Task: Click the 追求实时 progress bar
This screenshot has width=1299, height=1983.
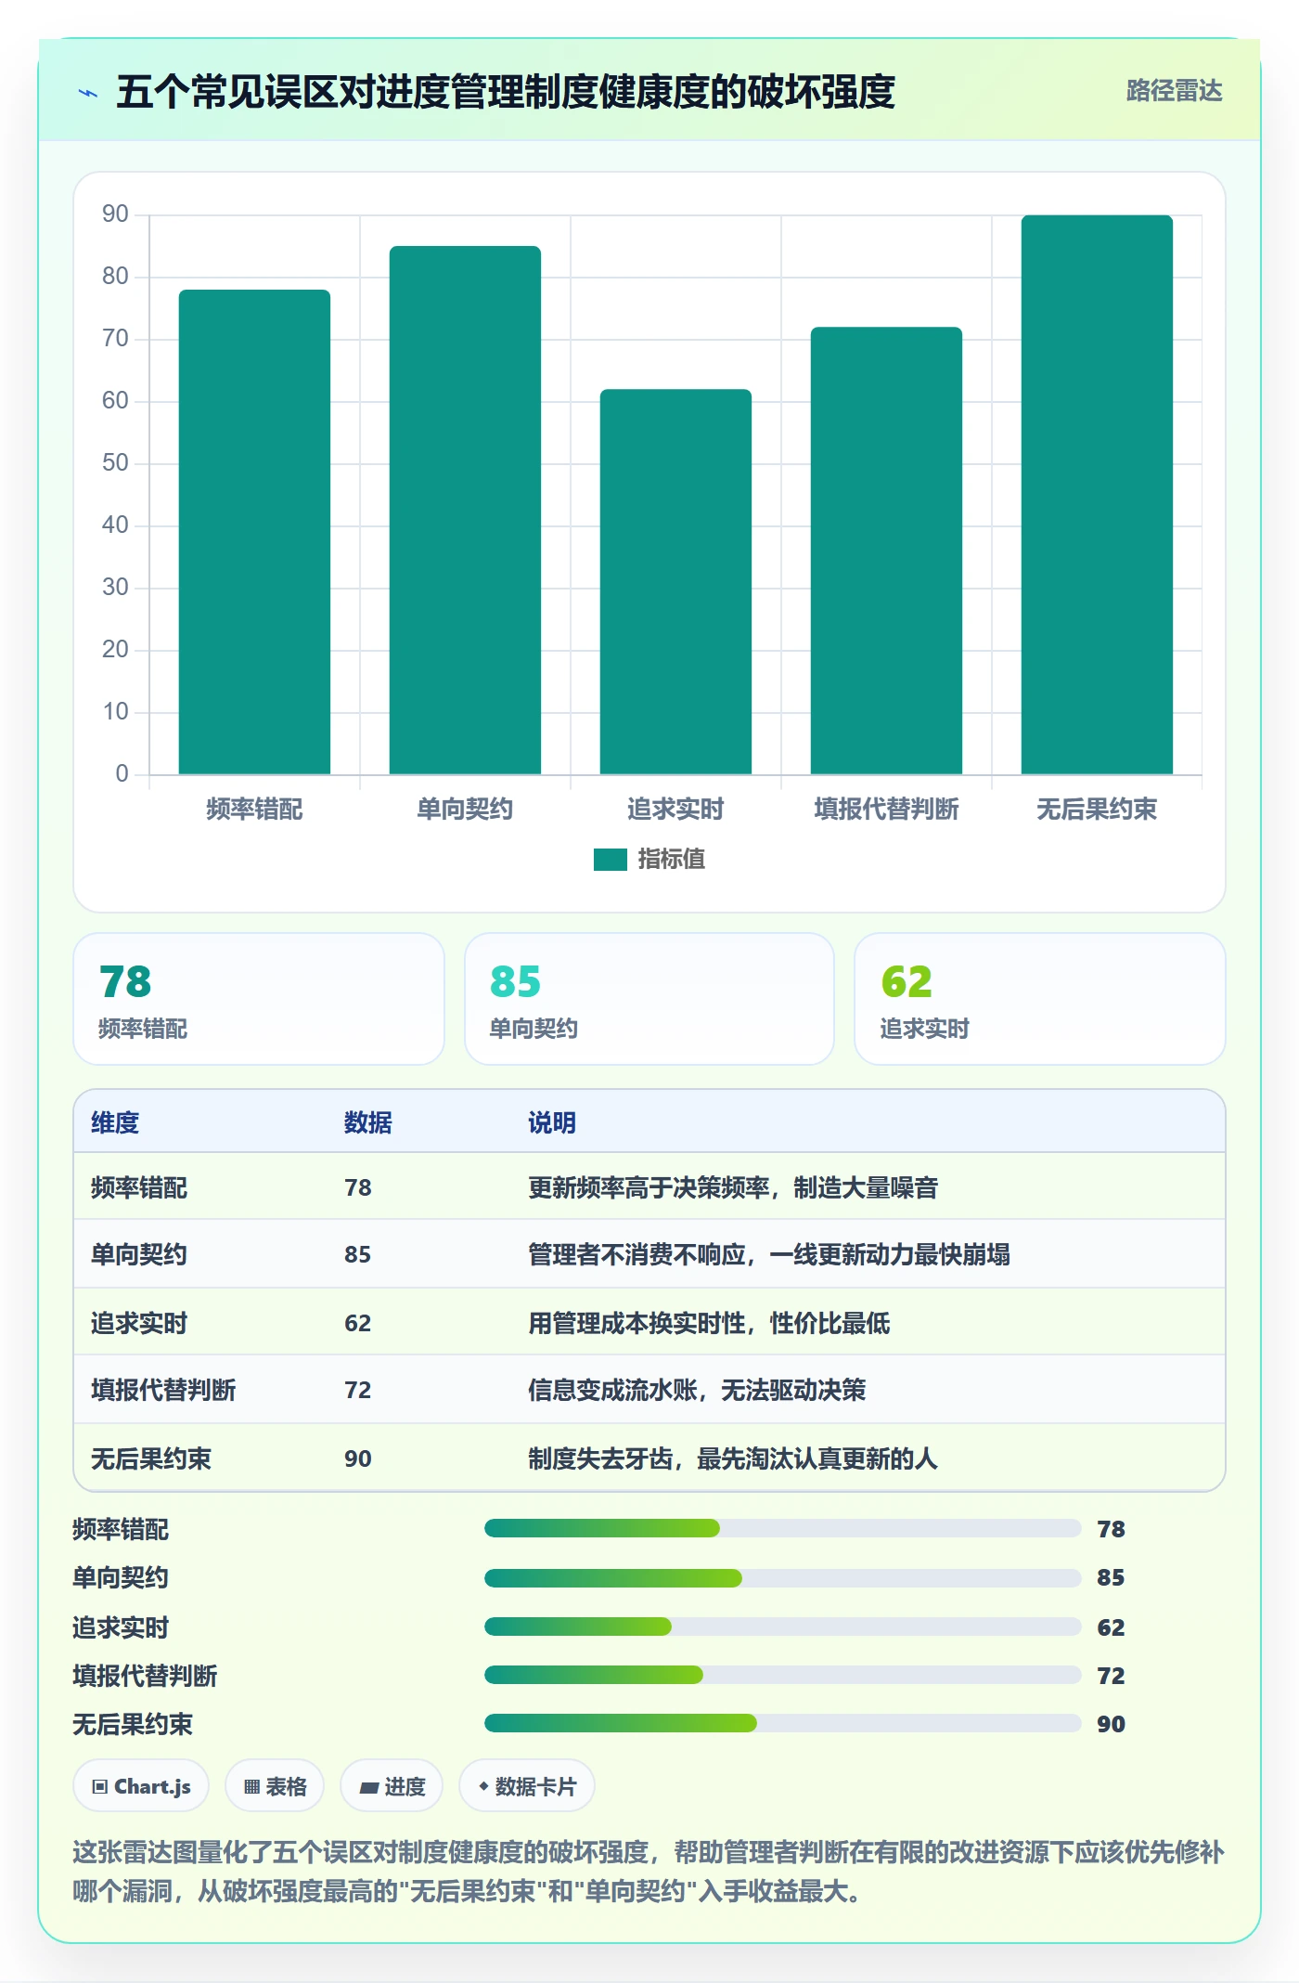Action: tap(783, 1627)
